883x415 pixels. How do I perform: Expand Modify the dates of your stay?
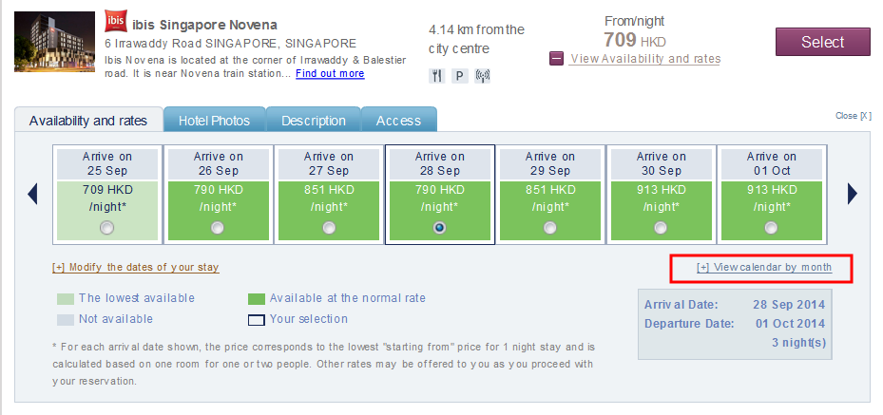(x=136, y=268)
